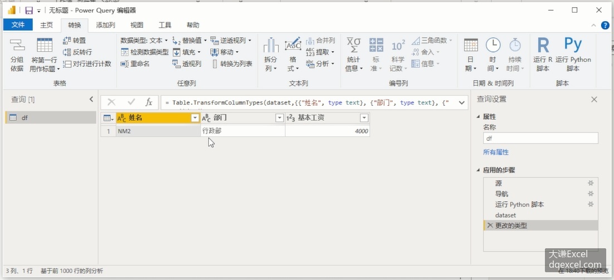Switch to the View (视图) tab
The width and height of the screenshot is (614, 280).
pyautogui.click(x=137, y=25)
